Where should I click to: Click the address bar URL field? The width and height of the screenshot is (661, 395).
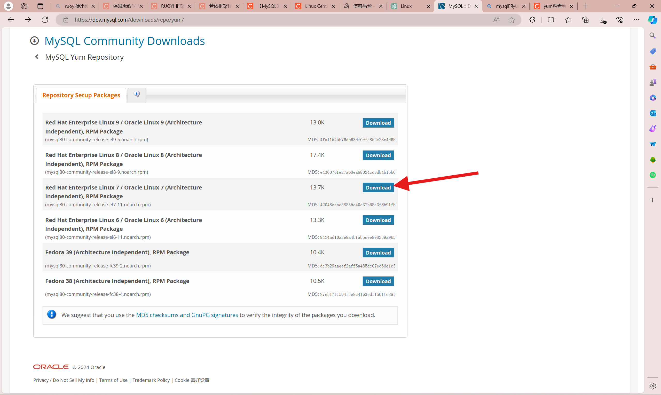point(266,20)
